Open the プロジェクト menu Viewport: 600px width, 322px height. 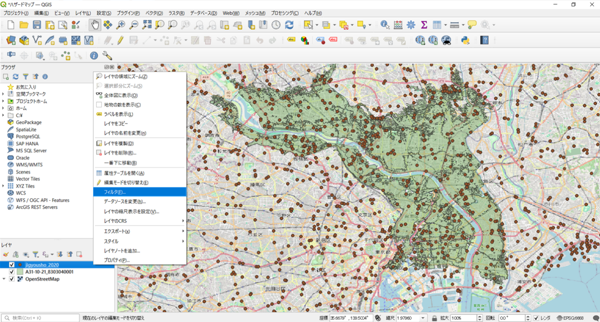point(16,13)
